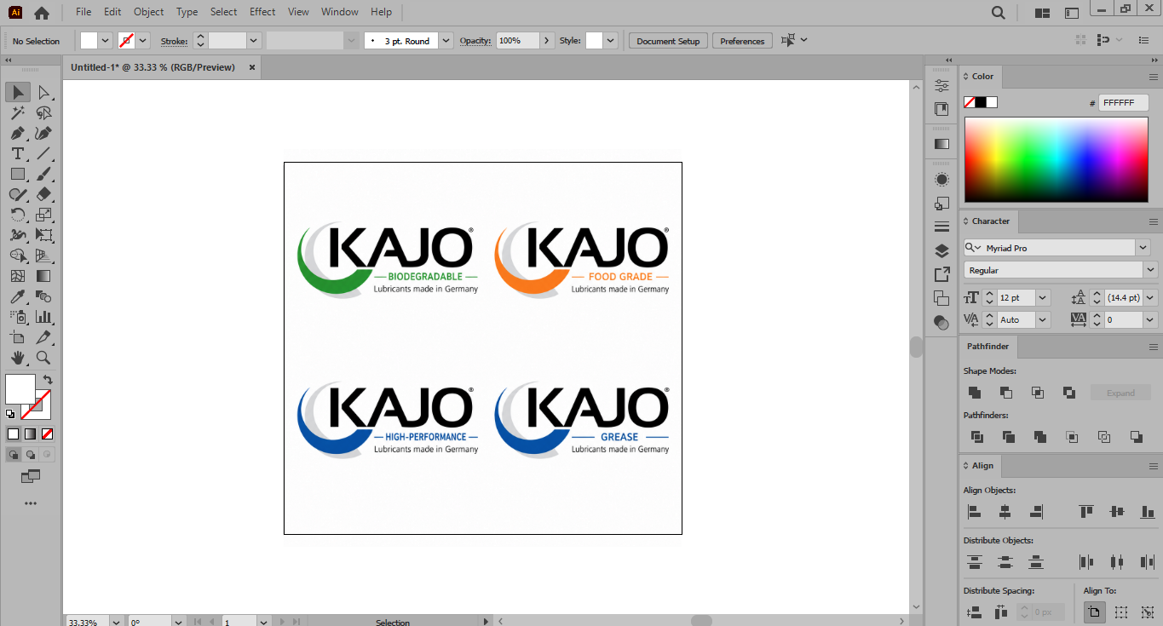Open the Properties panel icon

pyautogui.click(x=941, y=85)
